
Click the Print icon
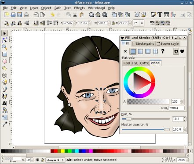[26, 15]
